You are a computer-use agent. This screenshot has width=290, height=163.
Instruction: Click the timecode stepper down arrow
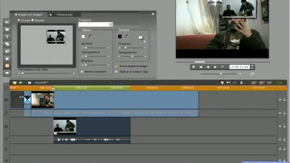point(252,68)
